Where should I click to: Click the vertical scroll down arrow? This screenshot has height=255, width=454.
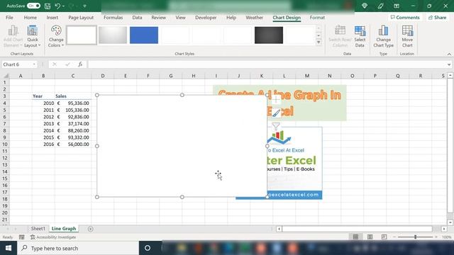click(x=450, y=222)
